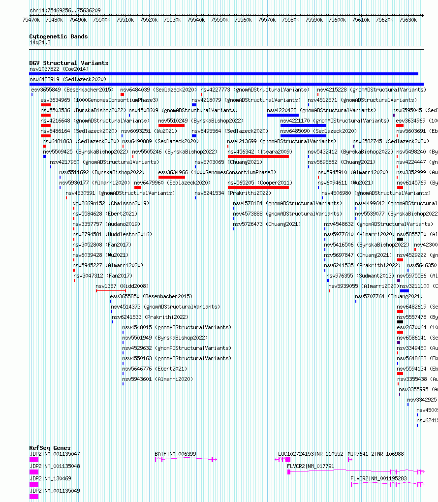Click nsv3047312 (Fan2017) label
438x502 pixels.
[103, 276]
